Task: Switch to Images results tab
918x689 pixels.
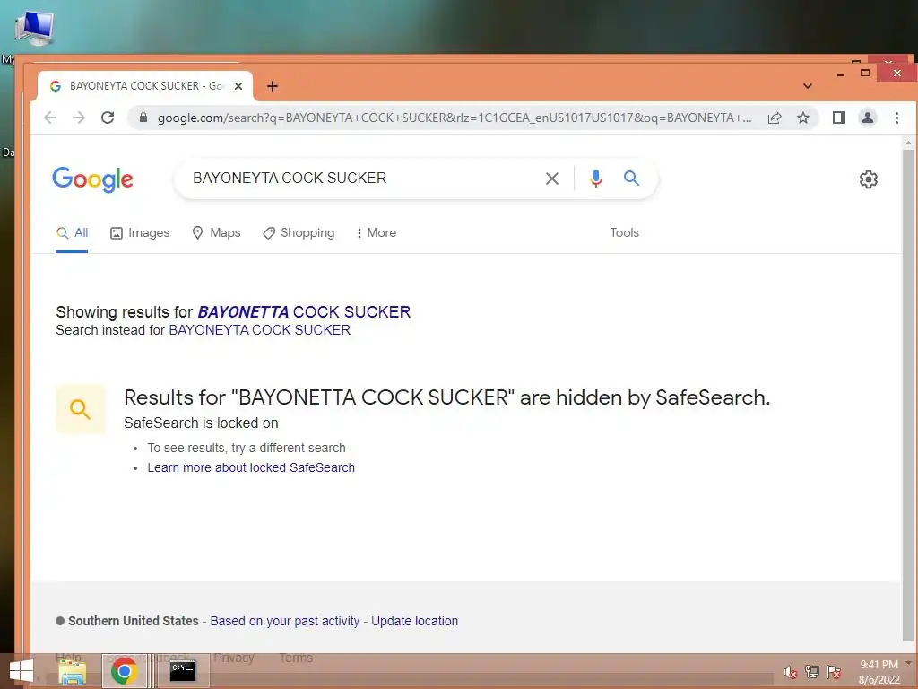Action: [x=140, y=233]
